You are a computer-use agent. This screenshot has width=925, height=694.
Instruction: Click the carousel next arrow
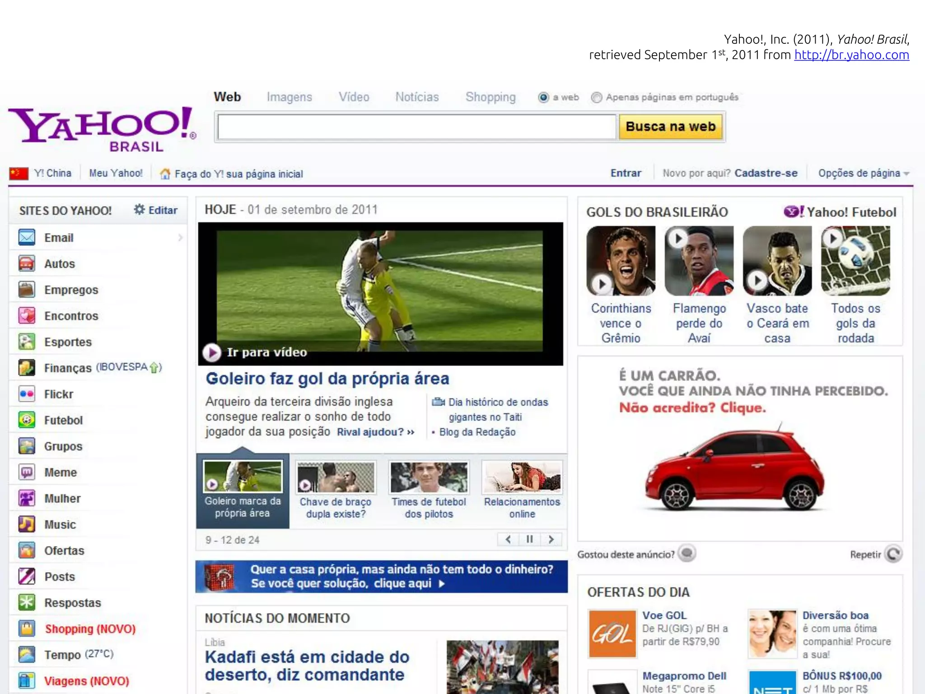[x=551, y=539]
